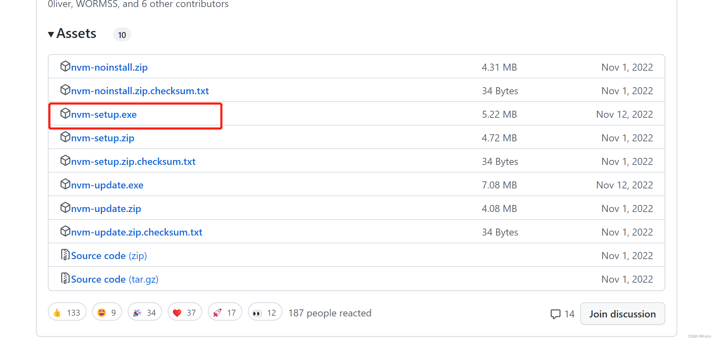This screenshot has width=717, height=341.
Task: Download nvm-update.zip
Action: point(106,208)
